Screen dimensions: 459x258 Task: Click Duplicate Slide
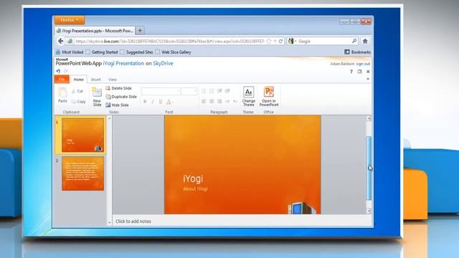(x=121, y=97)
